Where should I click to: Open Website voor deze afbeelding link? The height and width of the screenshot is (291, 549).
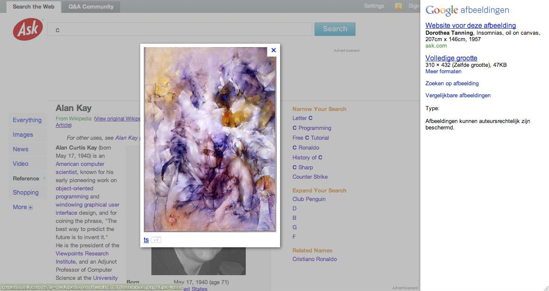[471, 26]
